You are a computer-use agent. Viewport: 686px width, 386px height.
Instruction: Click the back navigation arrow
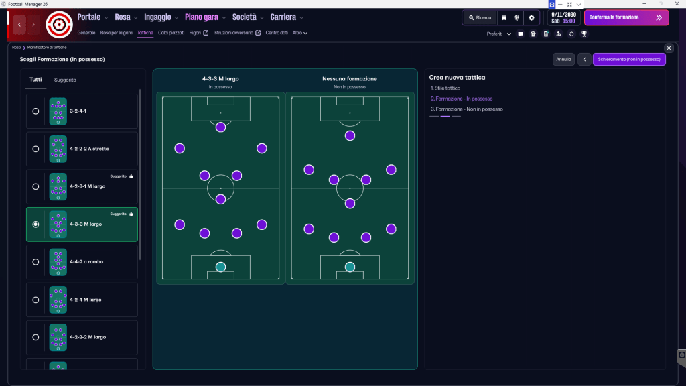pos(20,25)
